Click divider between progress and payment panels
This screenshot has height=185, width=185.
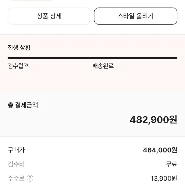[x=93, y=92]
